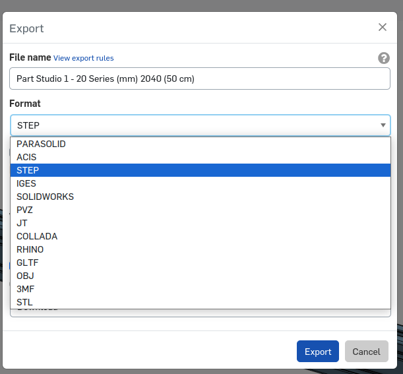Select the COLLADA format option

(x=201, y=236)
